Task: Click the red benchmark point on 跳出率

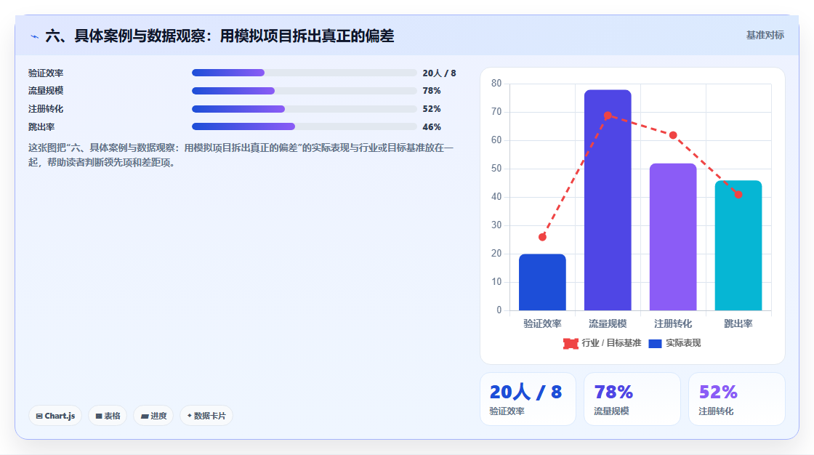Action: coord(738,194)
